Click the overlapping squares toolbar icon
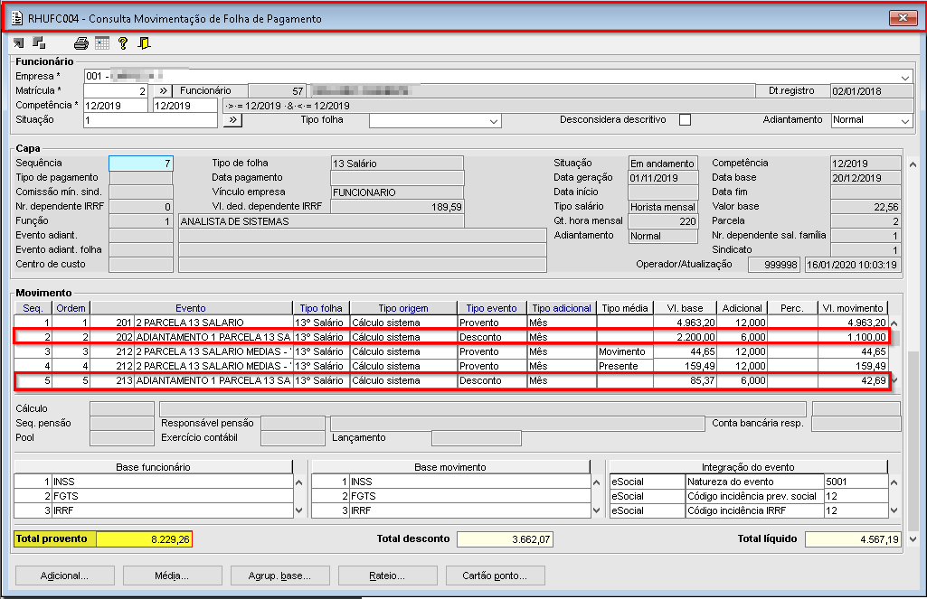Viewport: 927px width, 599px height. click(x=39, y=42)
